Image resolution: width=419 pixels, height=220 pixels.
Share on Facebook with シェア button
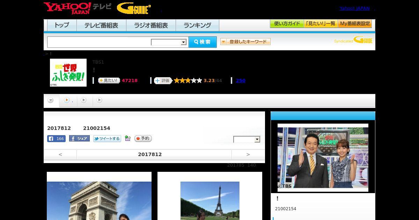pos(79,139)
